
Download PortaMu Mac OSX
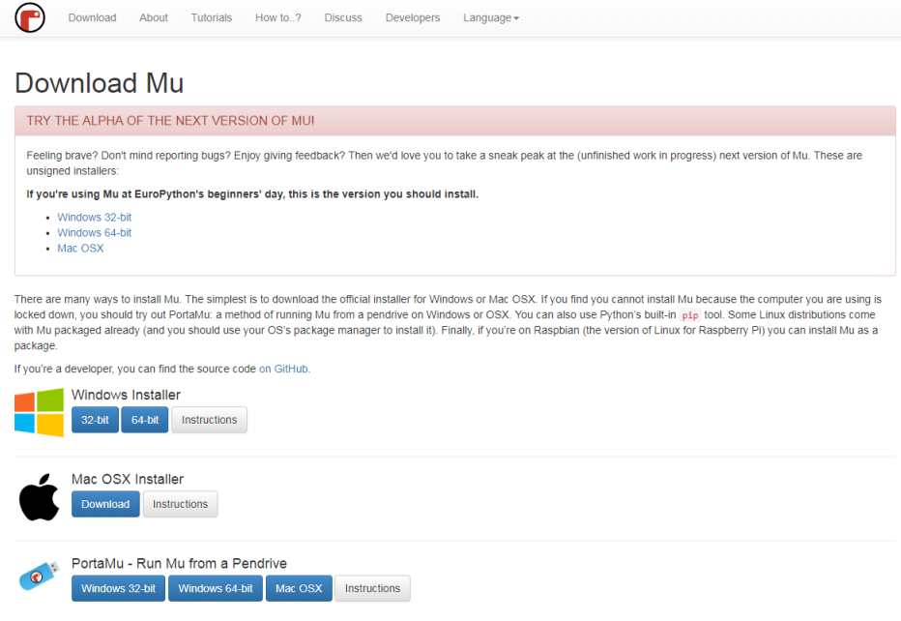(299, 588)
